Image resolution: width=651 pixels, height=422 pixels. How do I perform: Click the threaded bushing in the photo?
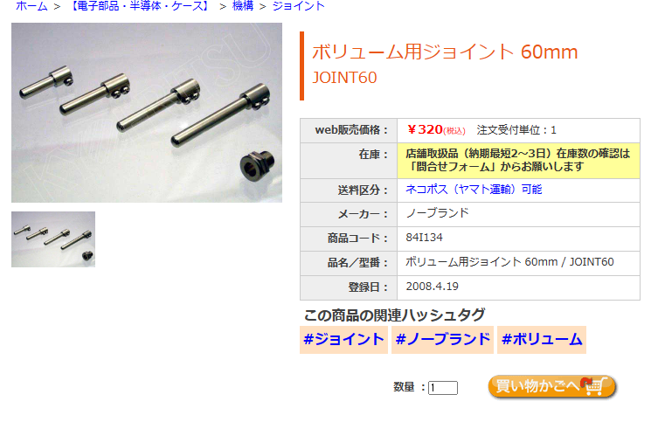pos(257,164)
